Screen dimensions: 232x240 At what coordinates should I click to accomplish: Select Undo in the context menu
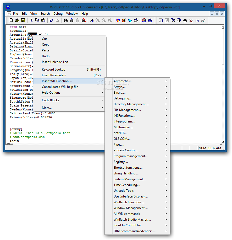pyautogui.click(x=70, y=56)
